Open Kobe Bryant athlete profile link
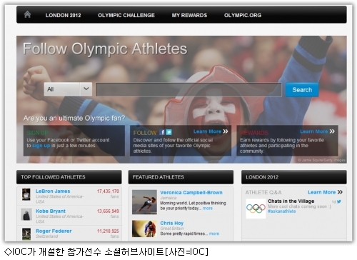This screenshot has width=357, height=260. click(51, 211)
